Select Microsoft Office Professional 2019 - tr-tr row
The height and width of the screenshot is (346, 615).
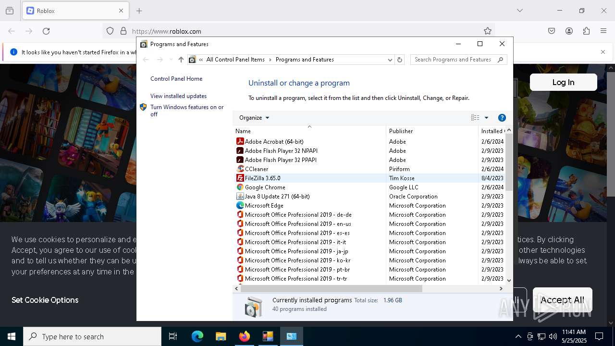pyautogui.click(x=369, y=278)
